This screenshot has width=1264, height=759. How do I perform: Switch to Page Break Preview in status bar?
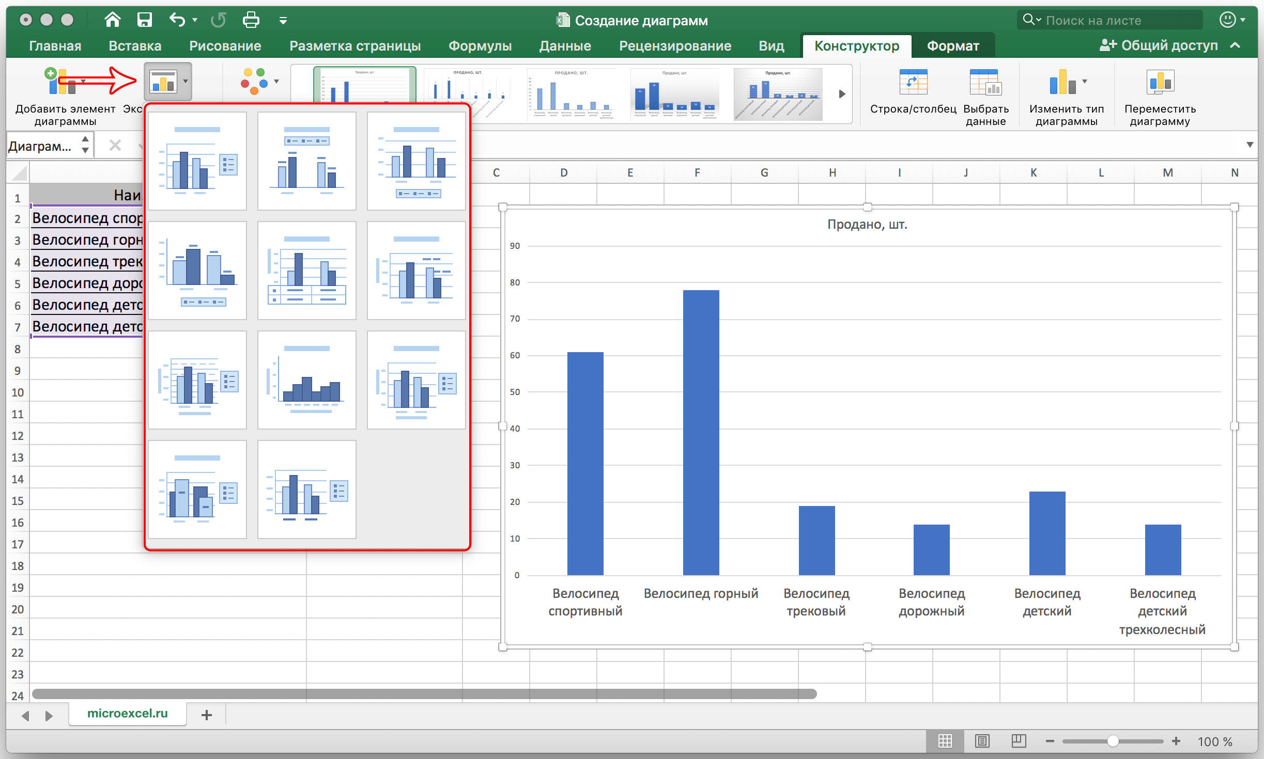[1018, 741]
